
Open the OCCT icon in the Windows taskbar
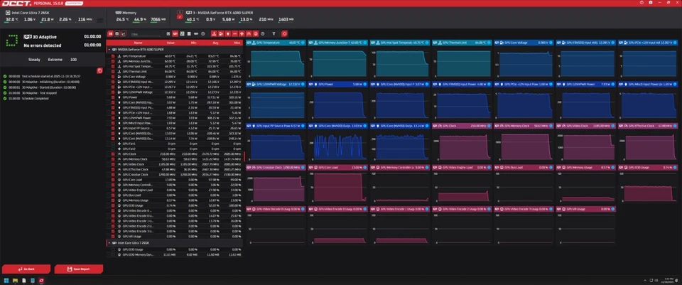pos(43,279)
